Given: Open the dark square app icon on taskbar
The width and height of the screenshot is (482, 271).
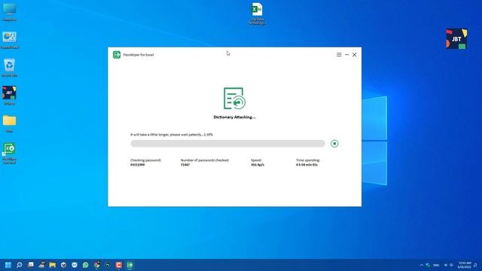Looking at the screenshot, I should [108, 265].
